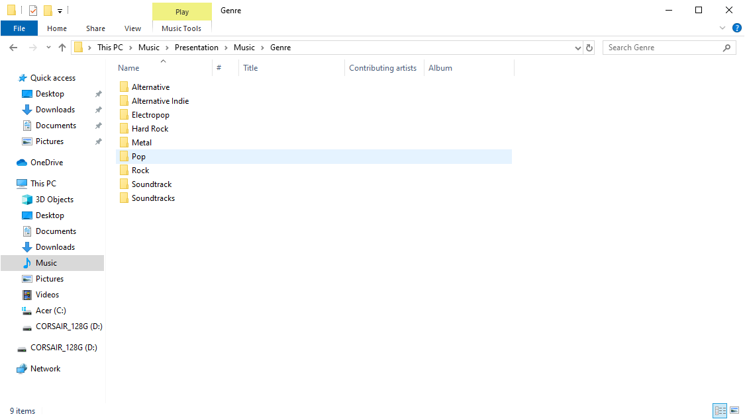
Task: Click the Properties quick access toolbar icon
Action: [x=33, y=10]
